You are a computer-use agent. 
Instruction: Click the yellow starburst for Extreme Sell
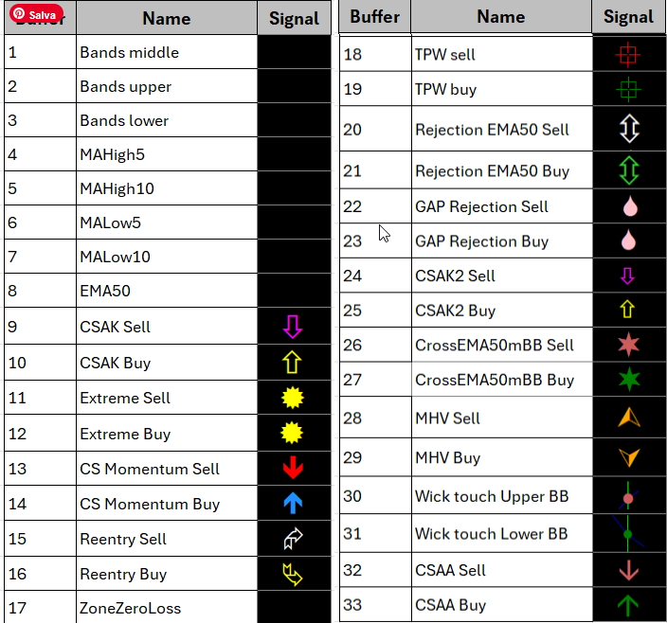click(293, 398)
